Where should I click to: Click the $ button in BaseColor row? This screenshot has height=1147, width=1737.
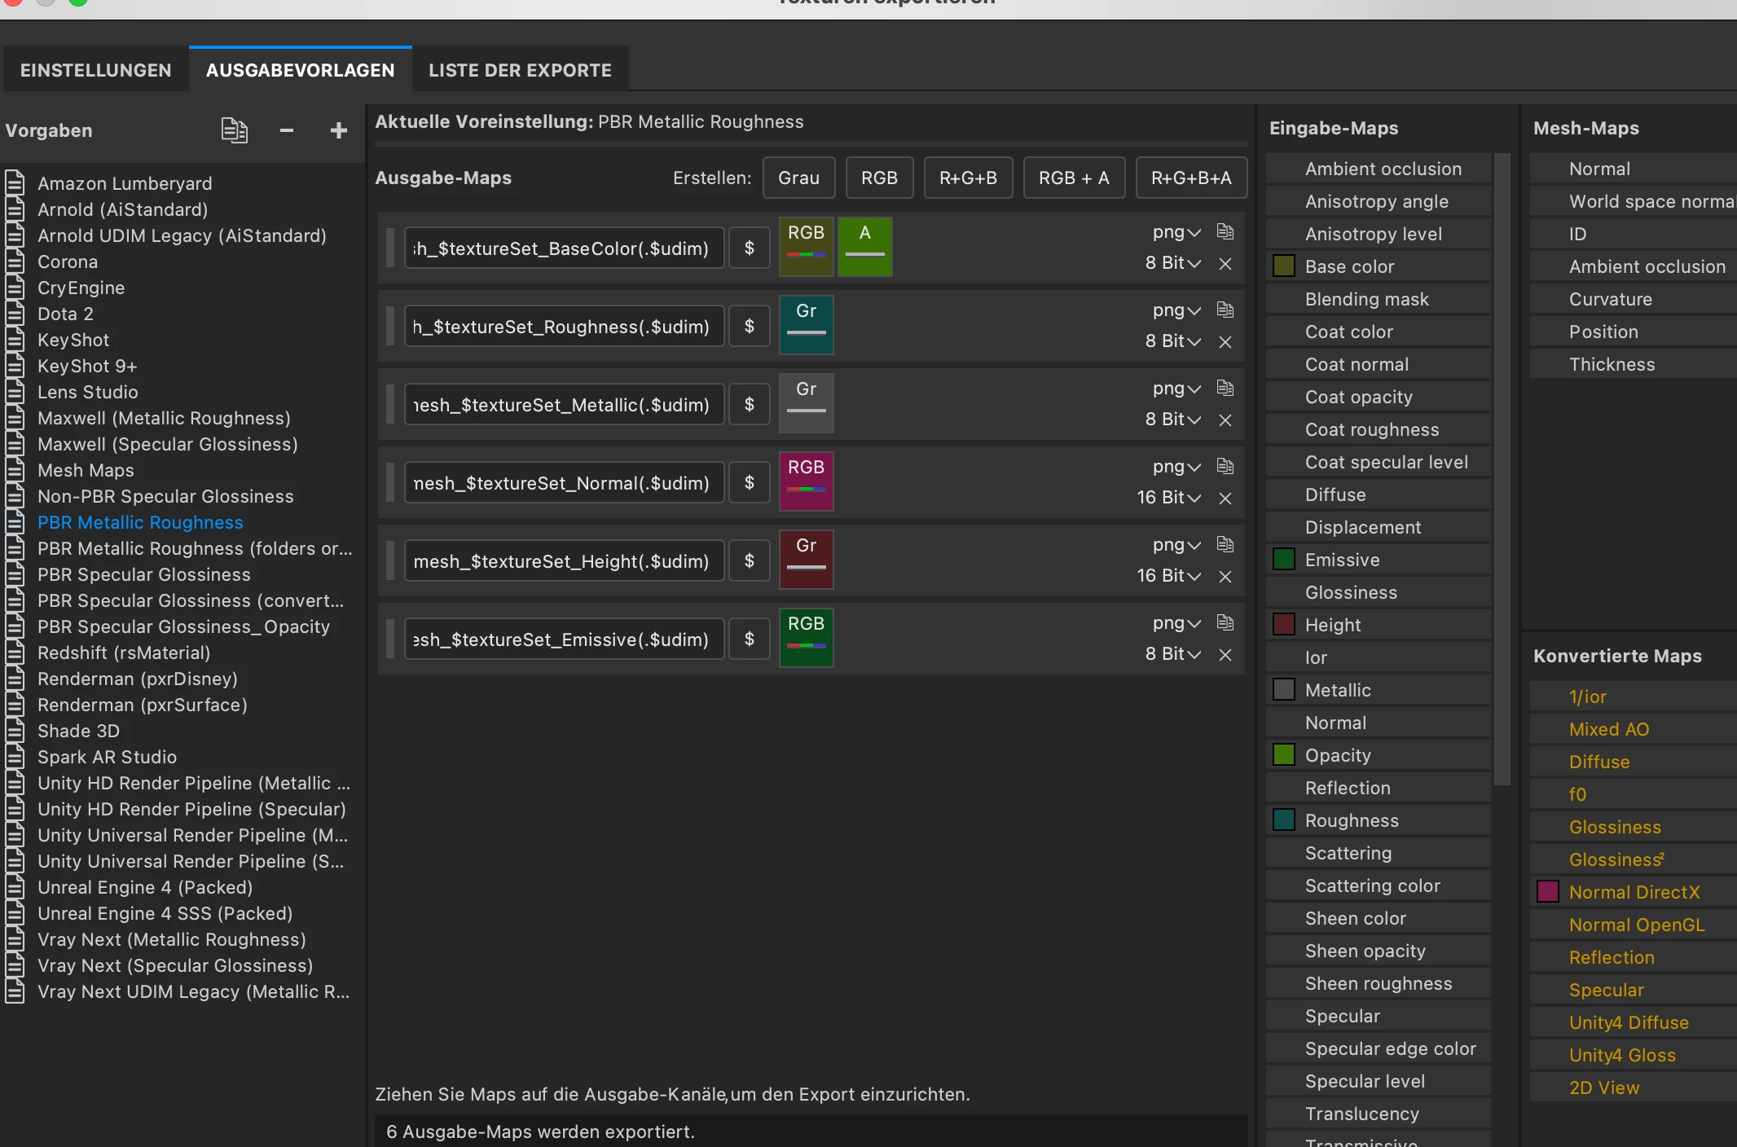coord(749,248)
